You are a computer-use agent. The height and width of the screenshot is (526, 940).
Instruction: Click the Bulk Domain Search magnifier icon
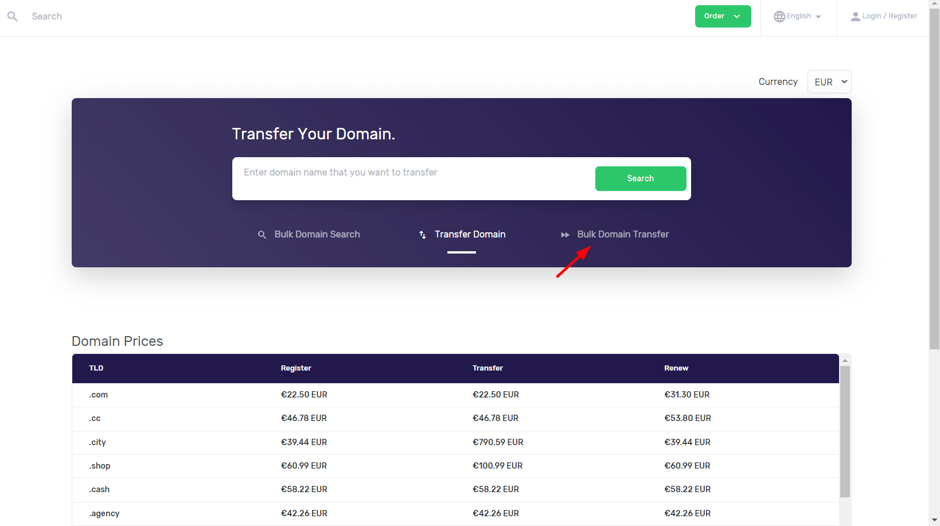[262, 235]
